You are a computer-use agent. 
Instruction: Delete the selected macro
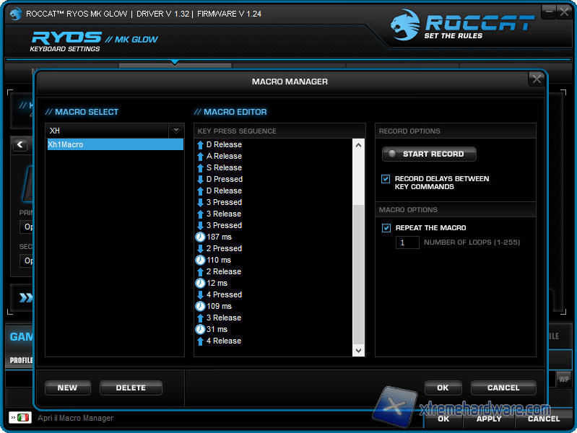pos(131,388)
